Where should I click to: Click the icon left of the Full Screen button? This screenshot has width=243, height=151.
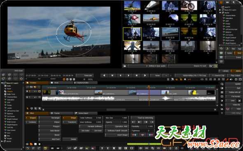(x=222, y=96)
